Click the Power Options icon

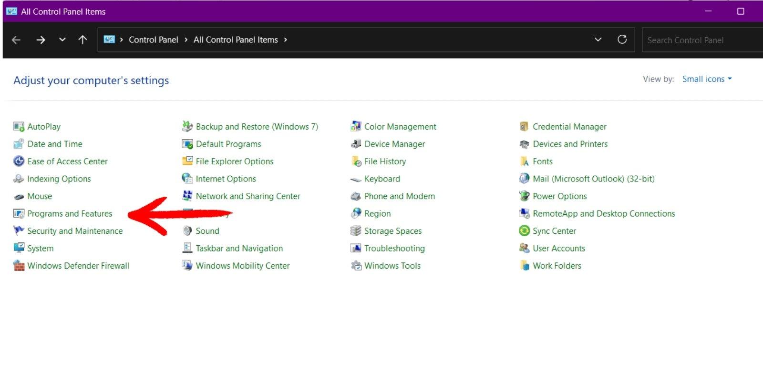coord(524,196)
